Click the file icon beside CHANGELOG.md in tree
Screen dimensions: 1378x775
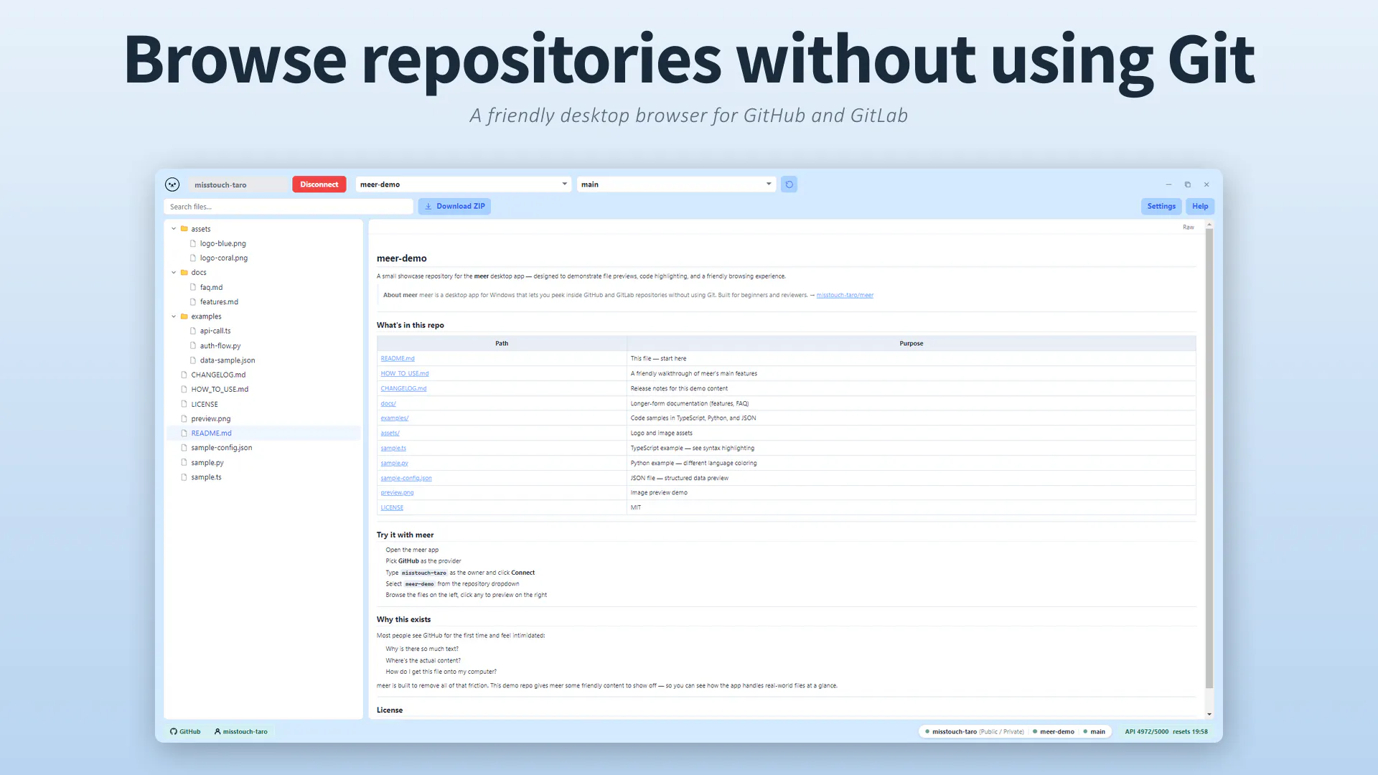pyautogui.click(x=184, y=375)
